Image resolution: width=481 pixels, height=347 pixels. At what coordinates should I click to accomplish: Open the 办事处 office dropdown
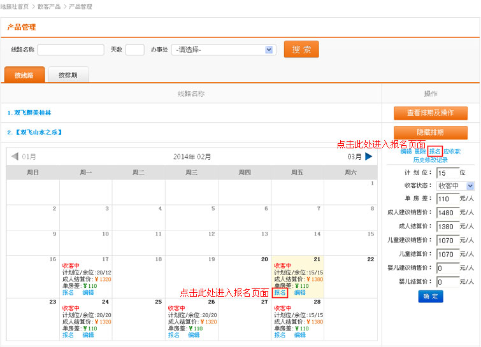coord(269,50)
